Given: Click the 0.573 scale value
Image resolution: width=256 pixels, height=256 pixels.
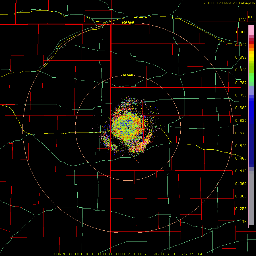Looking at the screenshot, I should [241, 133].
